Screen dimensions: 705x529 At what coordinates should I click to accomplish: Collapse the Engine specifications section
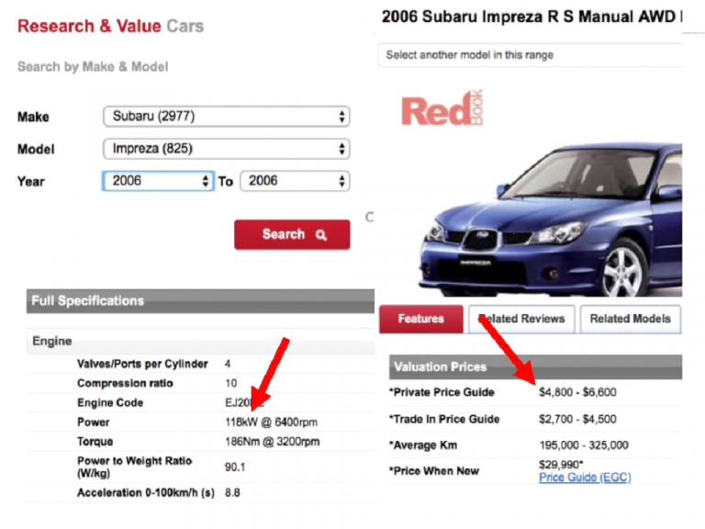pyautogui.click(x=52, y=341)
